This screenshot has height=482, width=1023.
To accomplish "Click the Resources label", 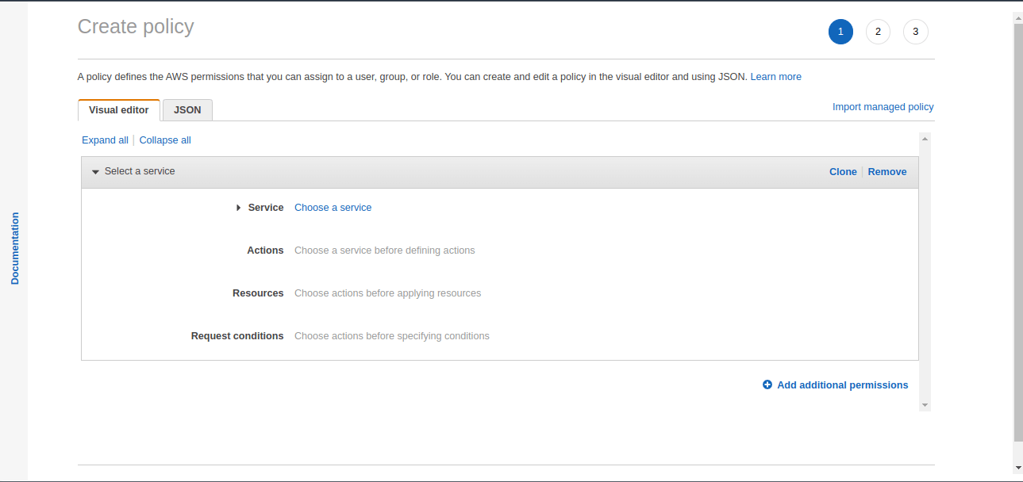I will point(258,293).
